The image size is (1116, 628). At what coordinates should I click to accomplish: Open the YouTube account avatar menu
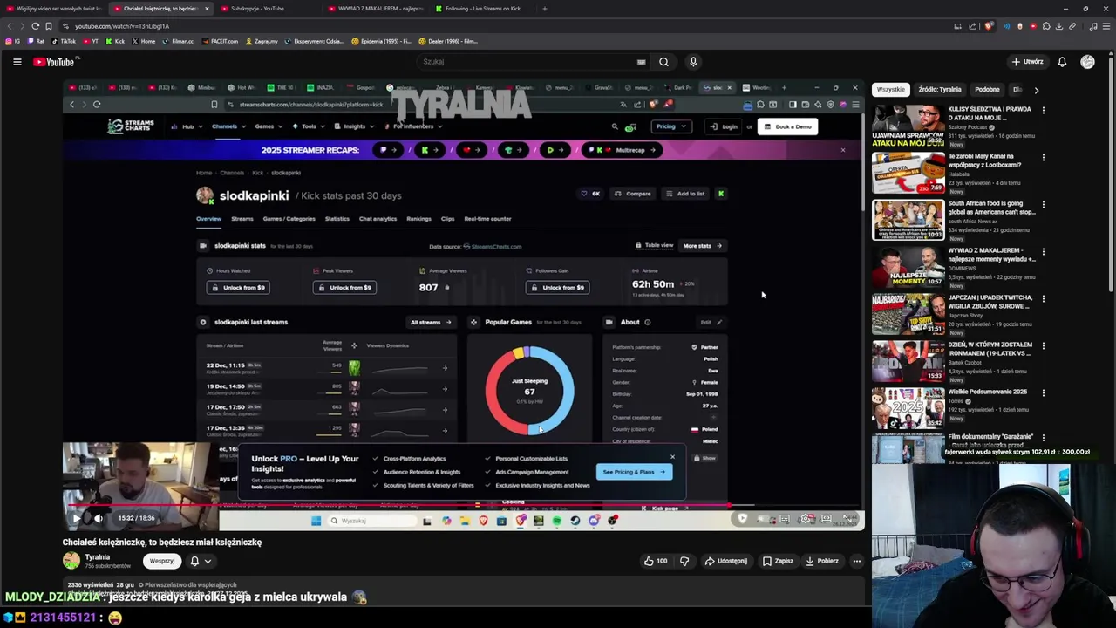point(1087,62)
